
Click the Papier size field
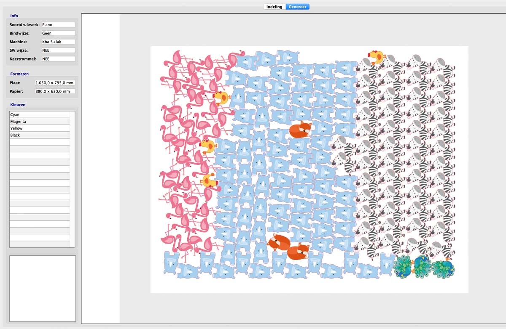tap(55, 91)
